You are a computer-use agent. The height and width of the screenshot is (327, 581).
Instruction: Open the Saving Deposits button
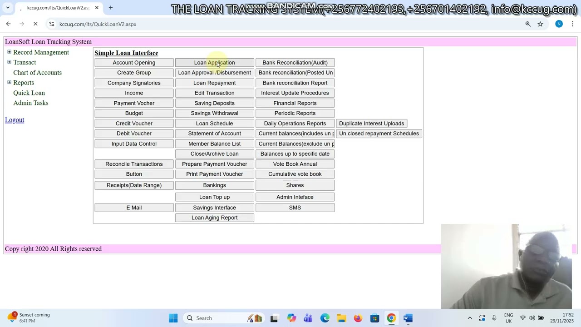[x=214, y=103]
